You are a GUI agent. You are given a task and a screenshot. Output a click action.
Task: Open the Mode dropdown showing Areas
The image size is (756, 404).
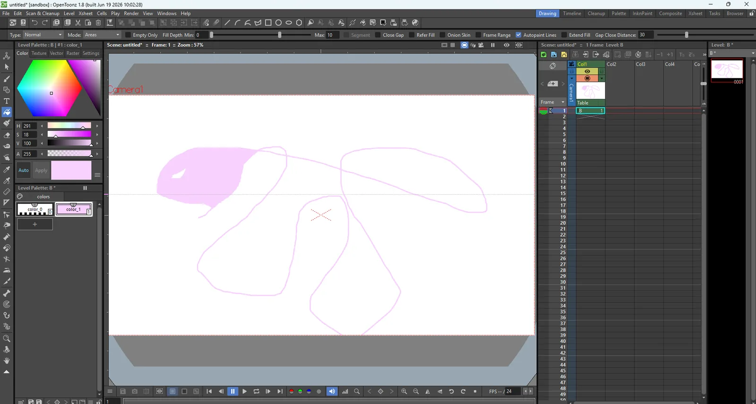tap(102, 35)
